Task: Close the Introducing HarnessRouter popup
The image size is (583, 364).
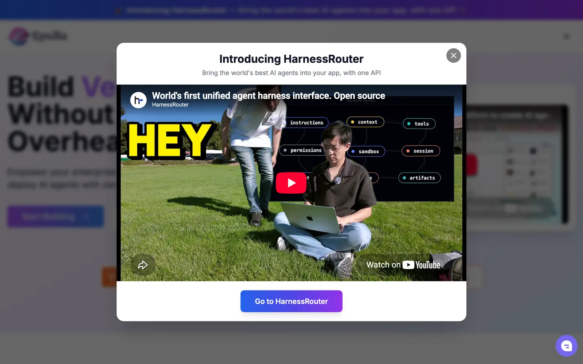Action: coord(453,55)
